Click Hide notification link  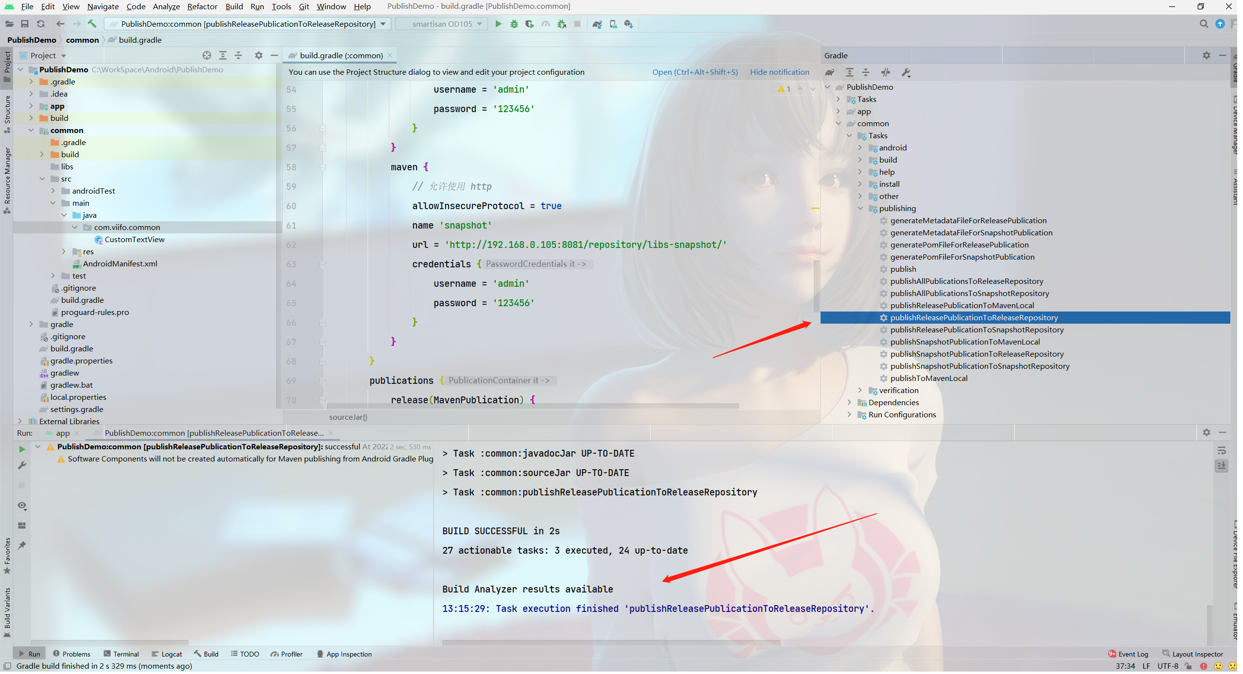pos(779,72)
